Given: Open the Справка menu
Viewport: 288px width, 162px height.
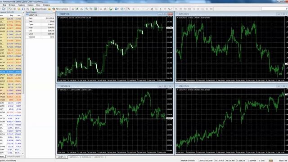Looking at the screenshot, I should (x=46, y=5).
